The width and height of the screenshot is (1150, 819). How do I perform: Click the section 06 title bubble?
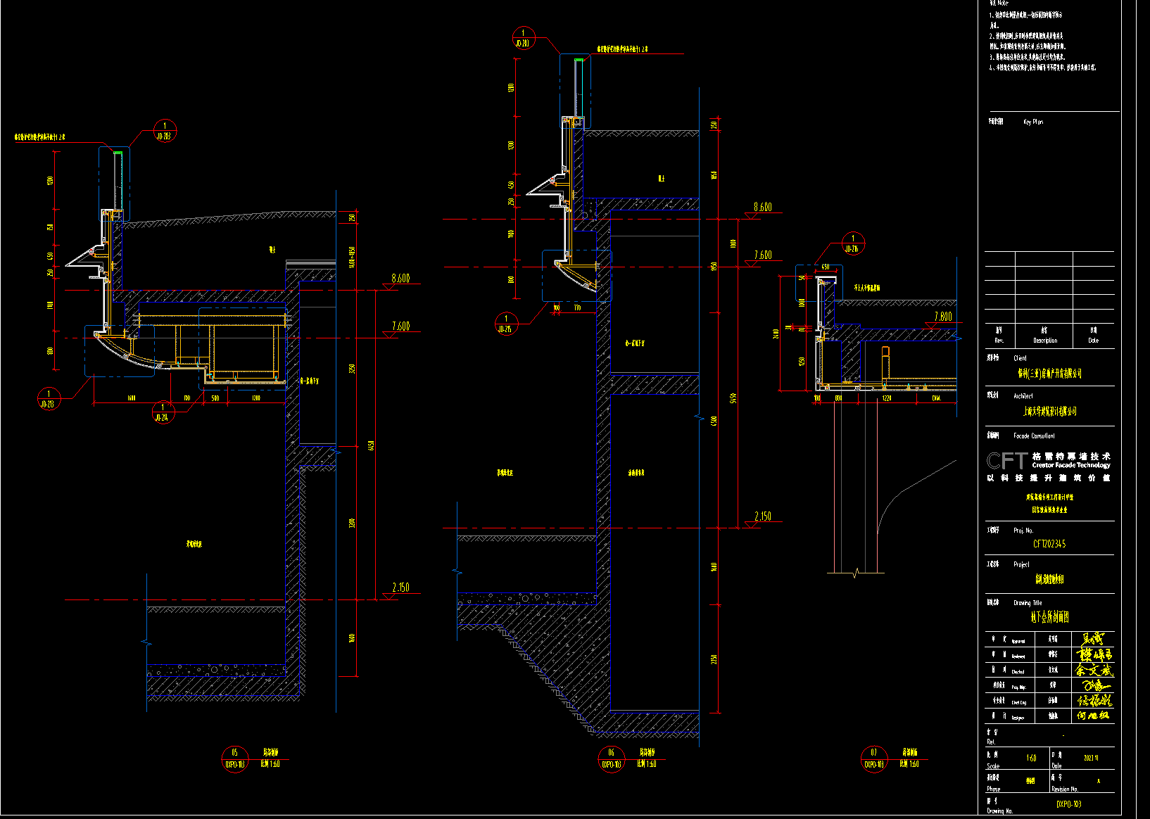(x=611, y=758)
